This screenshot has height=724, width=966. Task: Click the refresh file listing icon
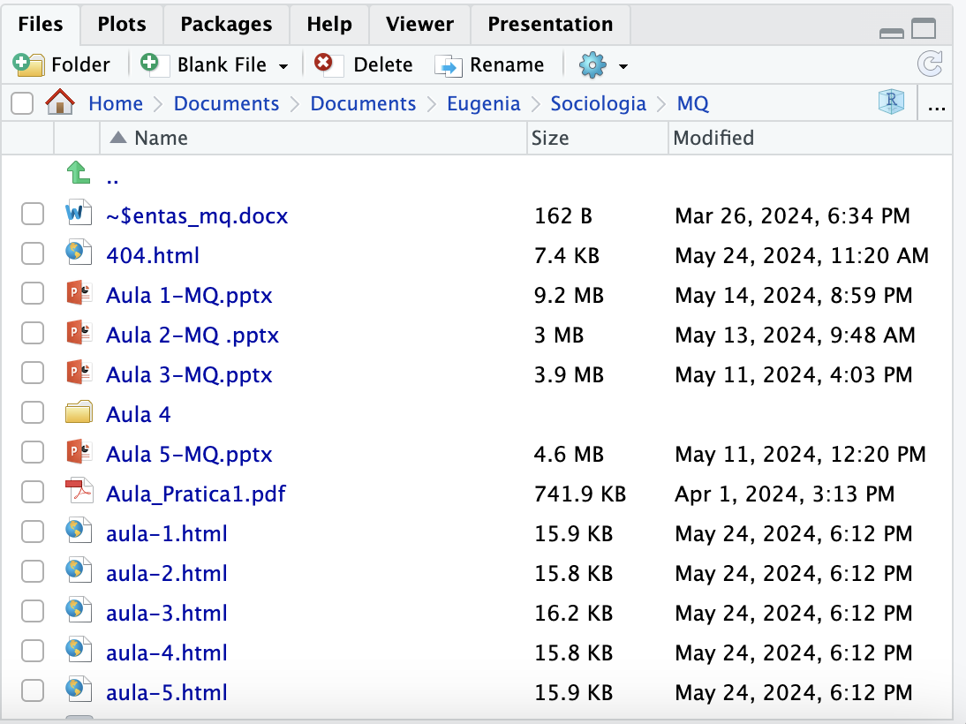(930, 64)
